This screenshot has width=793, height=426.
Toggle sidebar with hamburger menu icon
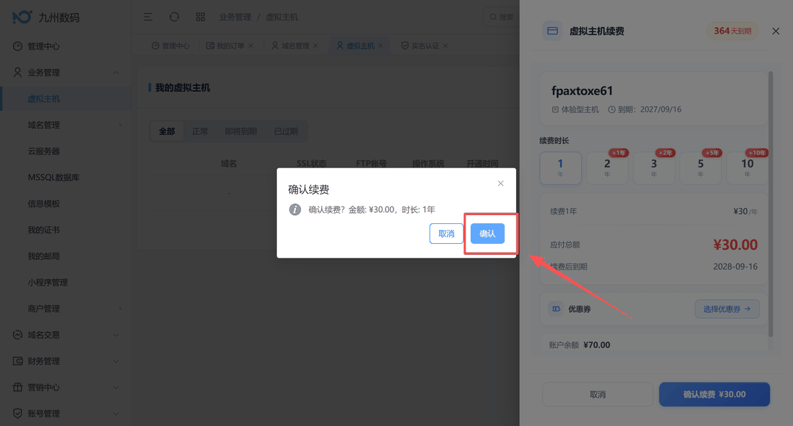148,17
